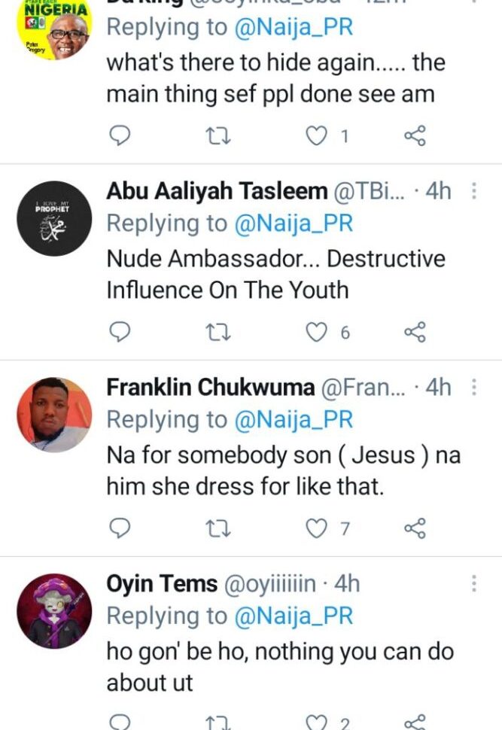Open Abu Aaliyah Tasleem's profile name
Image resolution: width=502 pixels, height=730 pixels.
click(218, 191)
